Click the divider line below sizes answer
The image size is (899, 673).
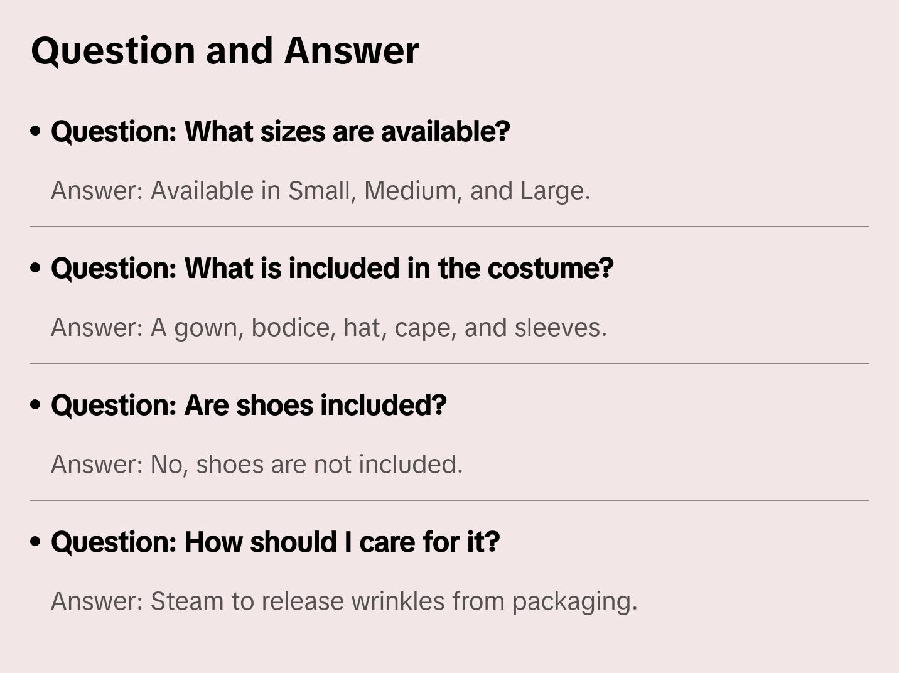(x=449, y=227)
